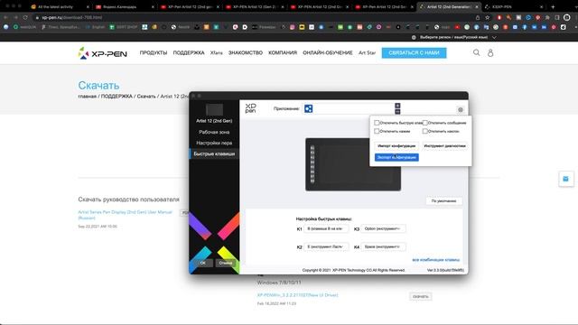This screenshot has width=578, height=325.
Task: Click the tablet preview image in driver
Action: [x=353, y=164]
